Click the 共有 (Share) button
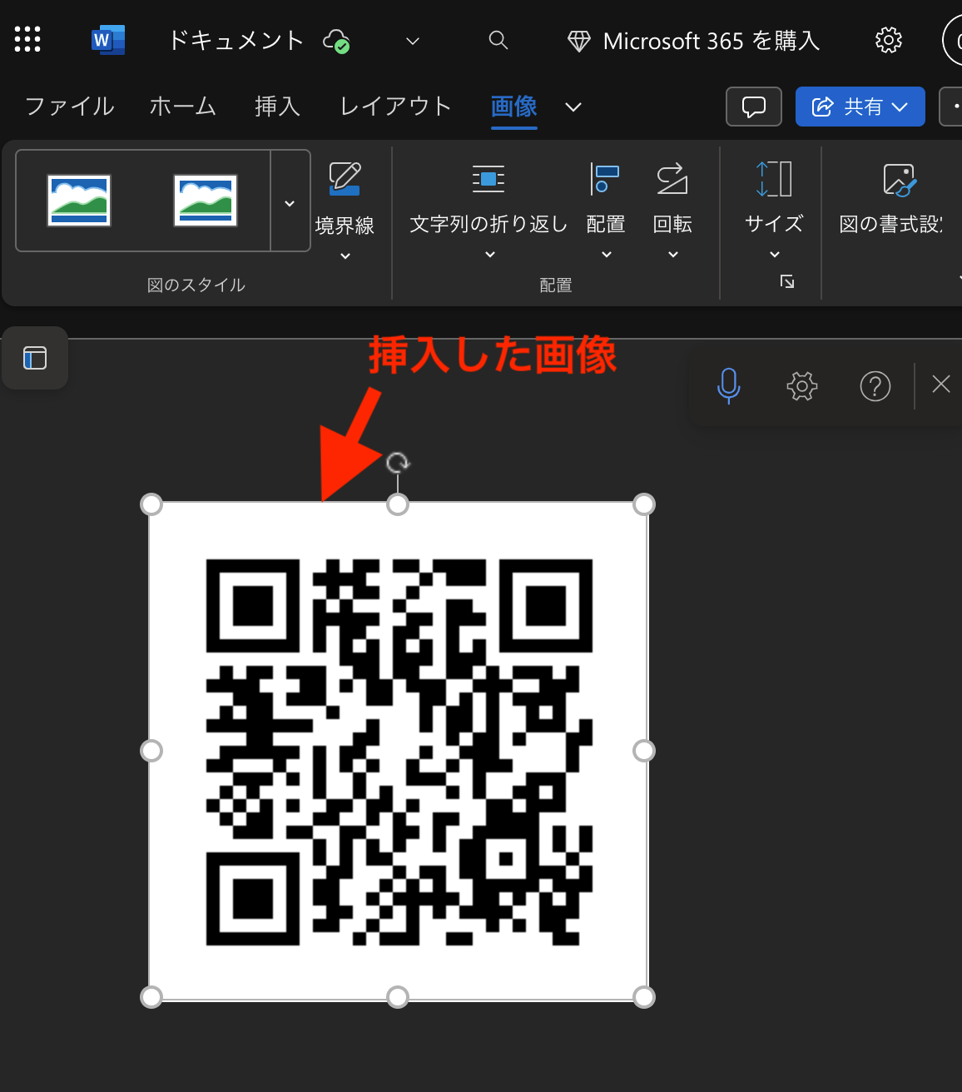This screenshot has height=1092, width=962. tap(860, 107)
